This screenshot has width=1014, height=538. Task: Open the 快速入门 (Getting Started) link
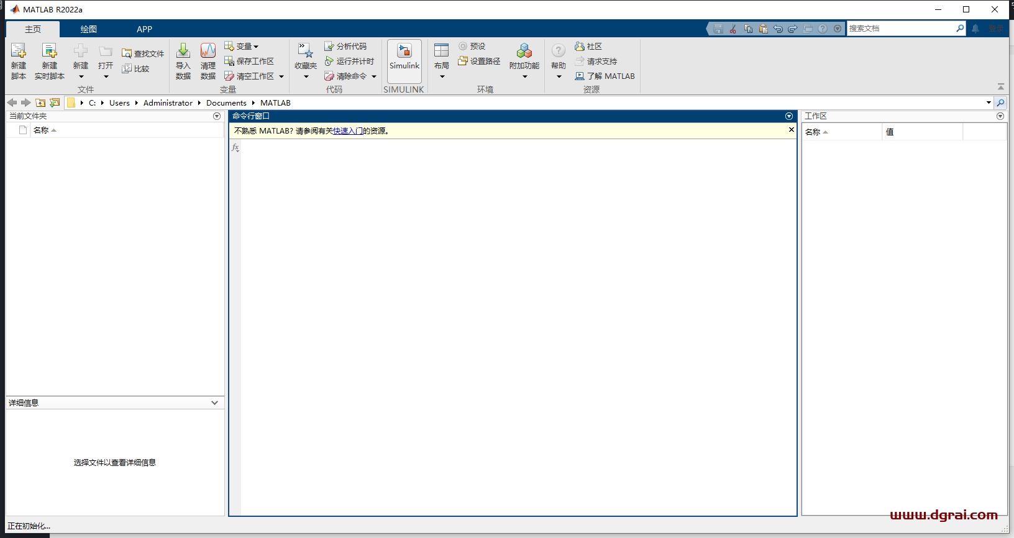click(x=348, y=131)
